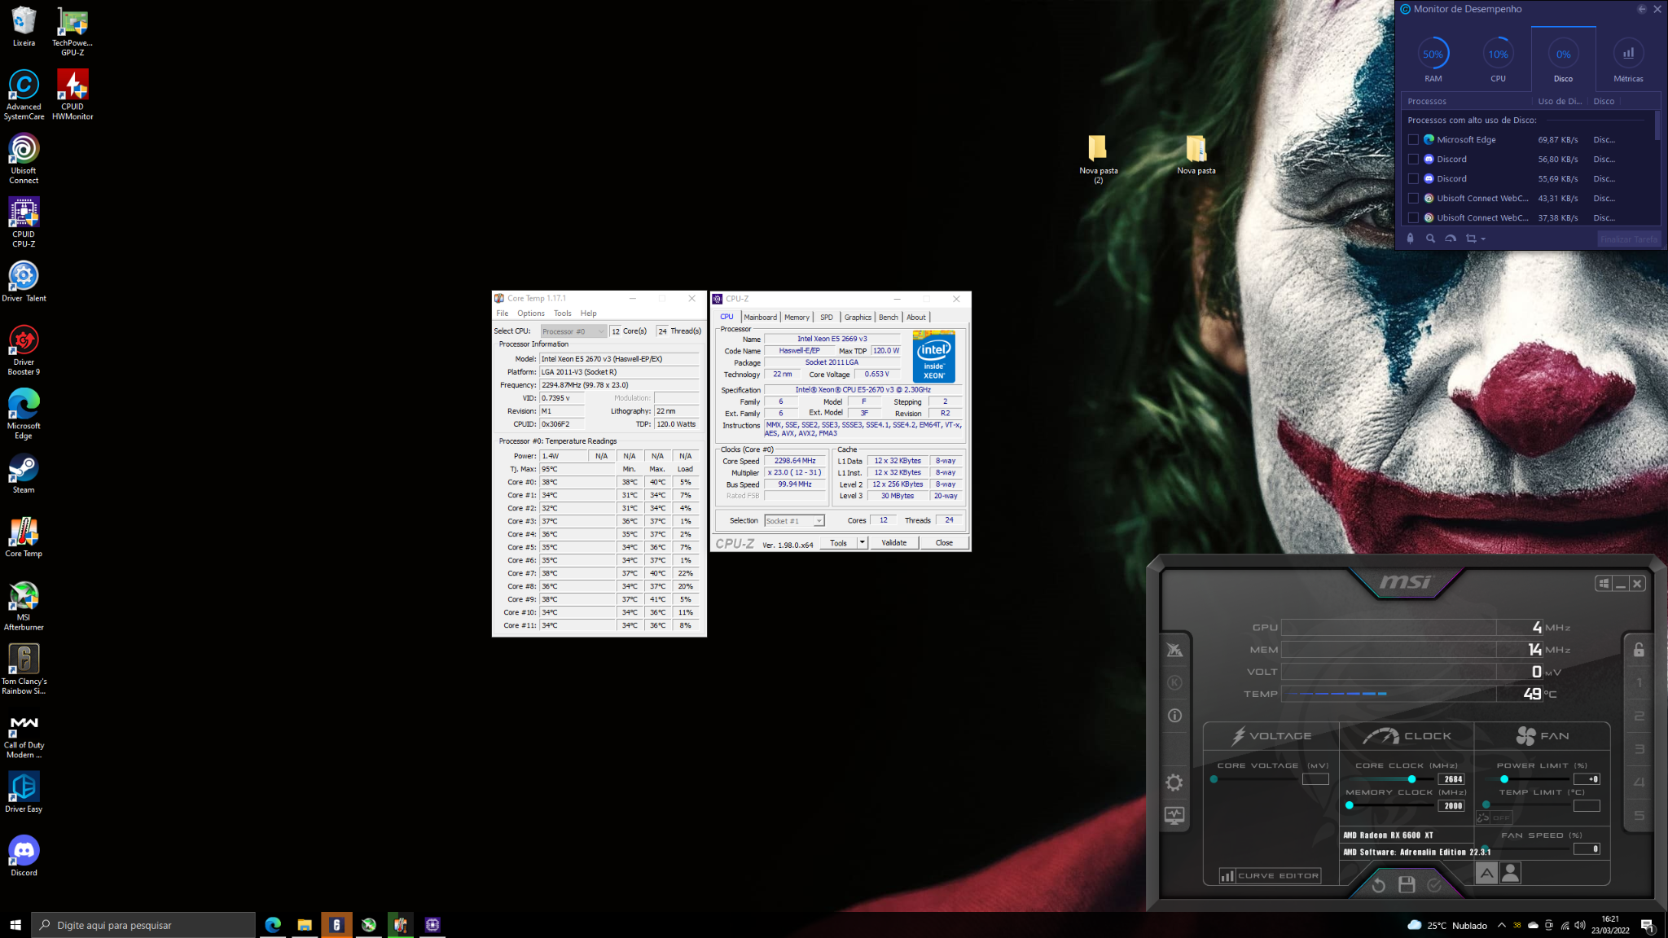
Task: Select Métricas tab in Monitor de Desempenho
Action: click(1628, 59)
